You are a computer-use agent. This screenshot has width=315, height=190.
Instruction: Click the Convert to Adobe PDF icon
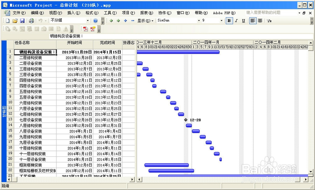click(x=85, y=29)
